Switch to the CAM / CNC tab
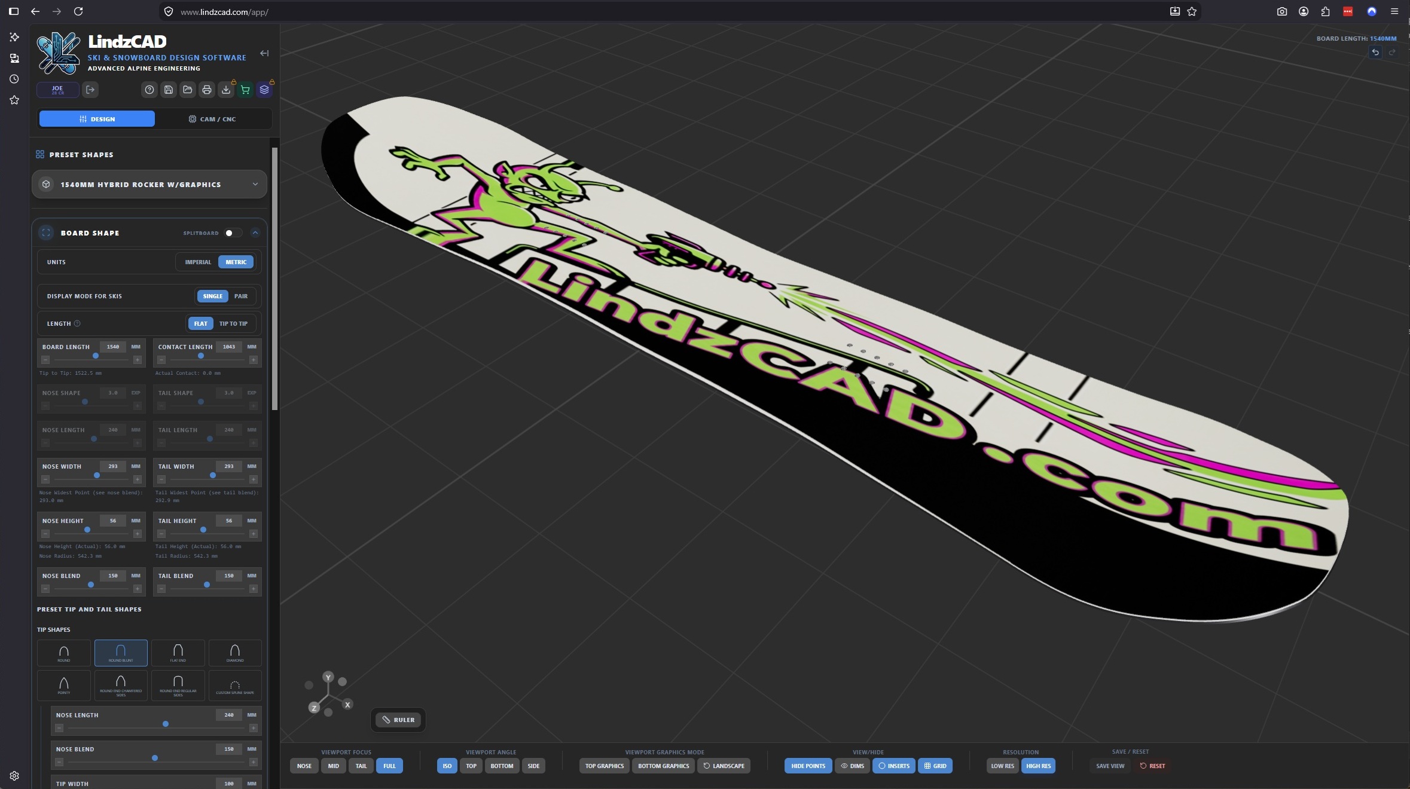The width and height of the screenshot is (1410, 789). coord(212,119)
